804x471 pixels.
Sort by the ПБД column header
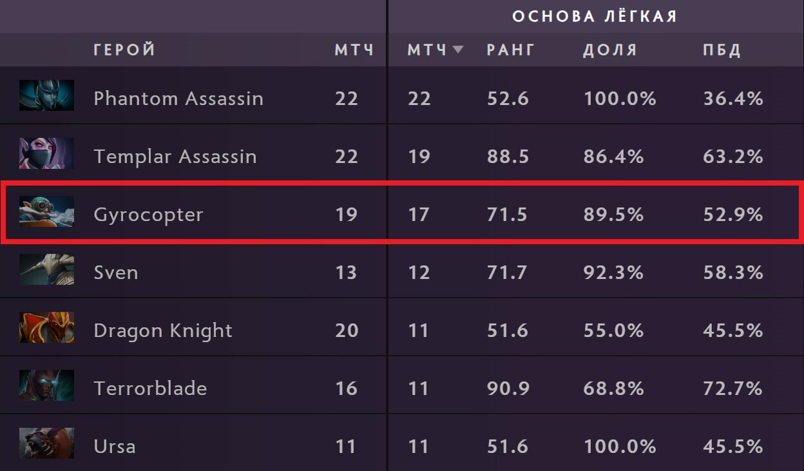(722, 50)
